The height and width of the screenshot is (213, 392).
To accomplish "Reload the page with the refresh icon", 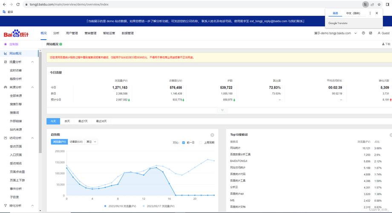I will tap(18, 5).
